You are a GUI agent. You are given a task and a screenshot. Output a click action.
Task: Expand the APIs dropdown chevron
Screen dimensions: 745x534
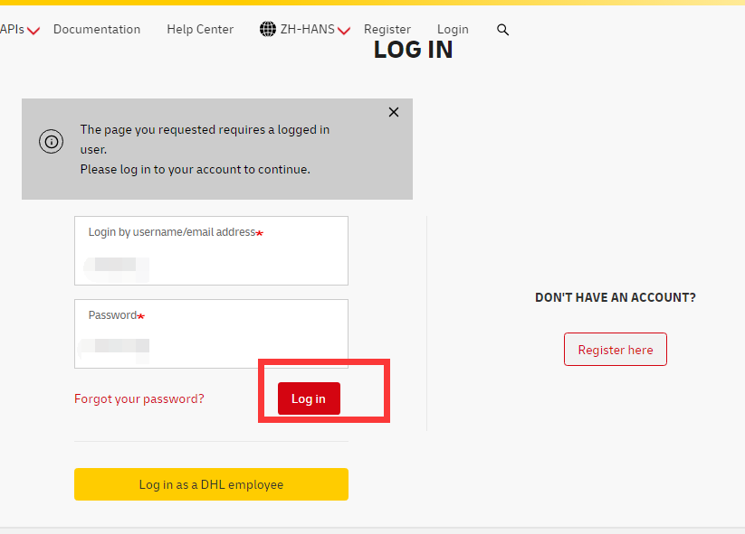click(x=34, y=32)
